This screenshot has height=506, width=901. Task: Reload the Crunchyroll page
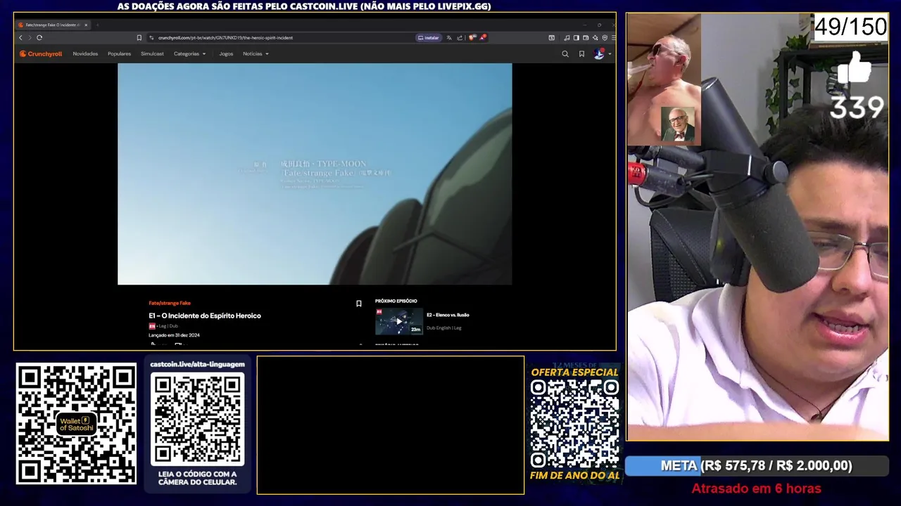click(39, 37)
